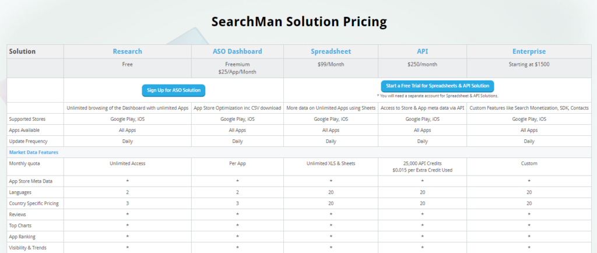This screenshot has height=253, width=597.
Task: Click the Update Frequency row label
Action: [28, 141]
